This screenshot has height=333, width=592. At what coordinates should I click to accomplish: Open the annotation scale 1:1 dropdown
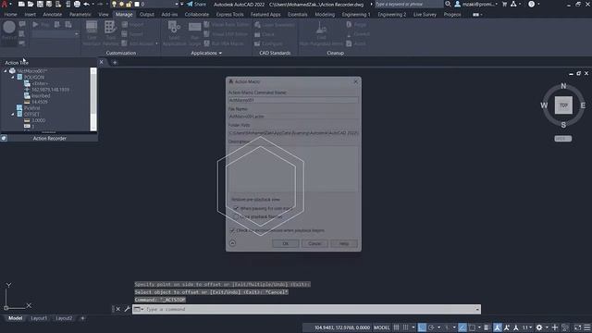click(x=527, y=327)
